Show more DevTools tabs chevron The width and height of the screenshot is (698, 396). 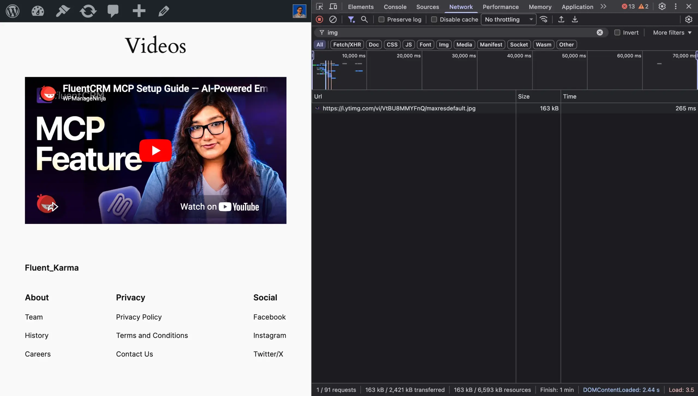pos(603,7)
